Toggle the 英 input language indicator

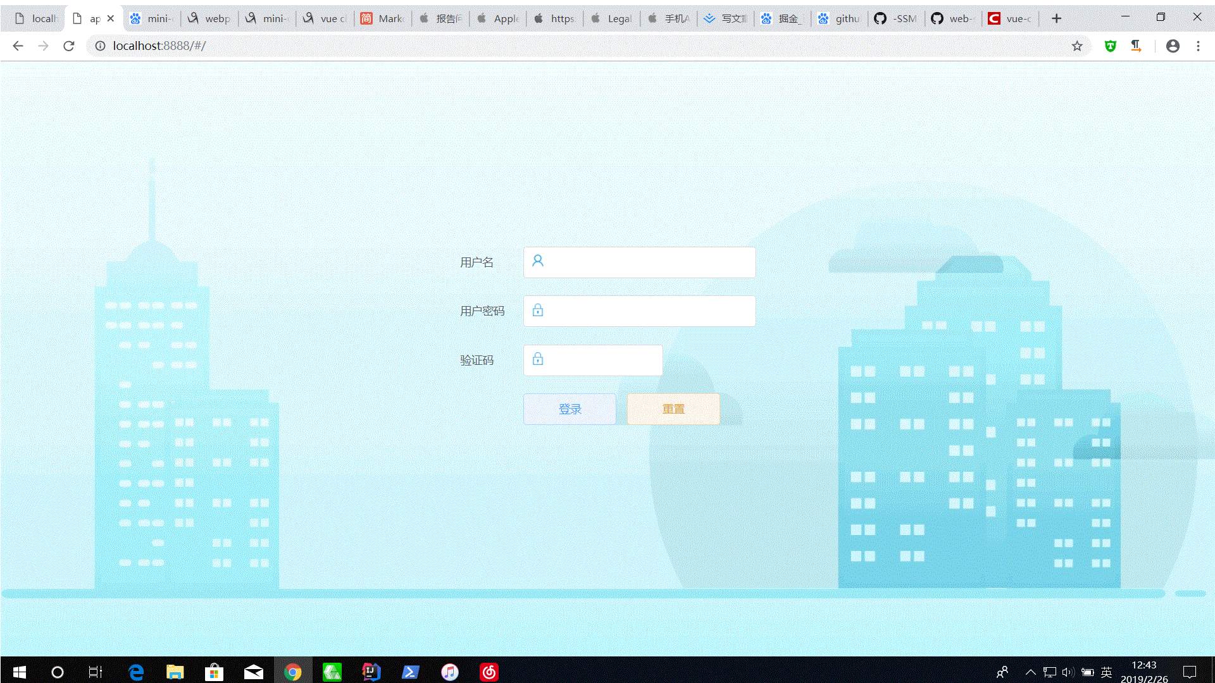pos(1106,672)
